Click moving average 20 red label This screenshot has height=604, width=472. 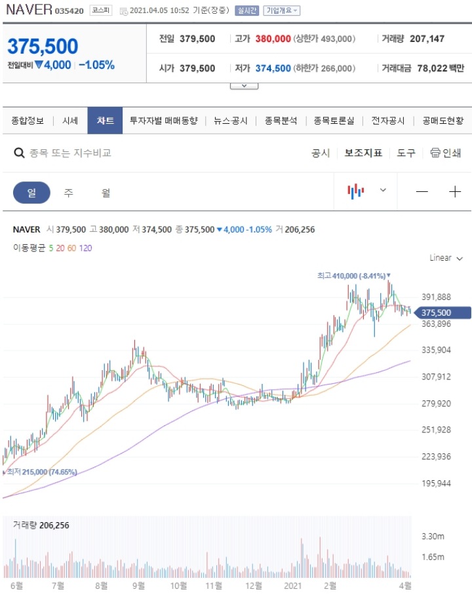coord(60,248)
